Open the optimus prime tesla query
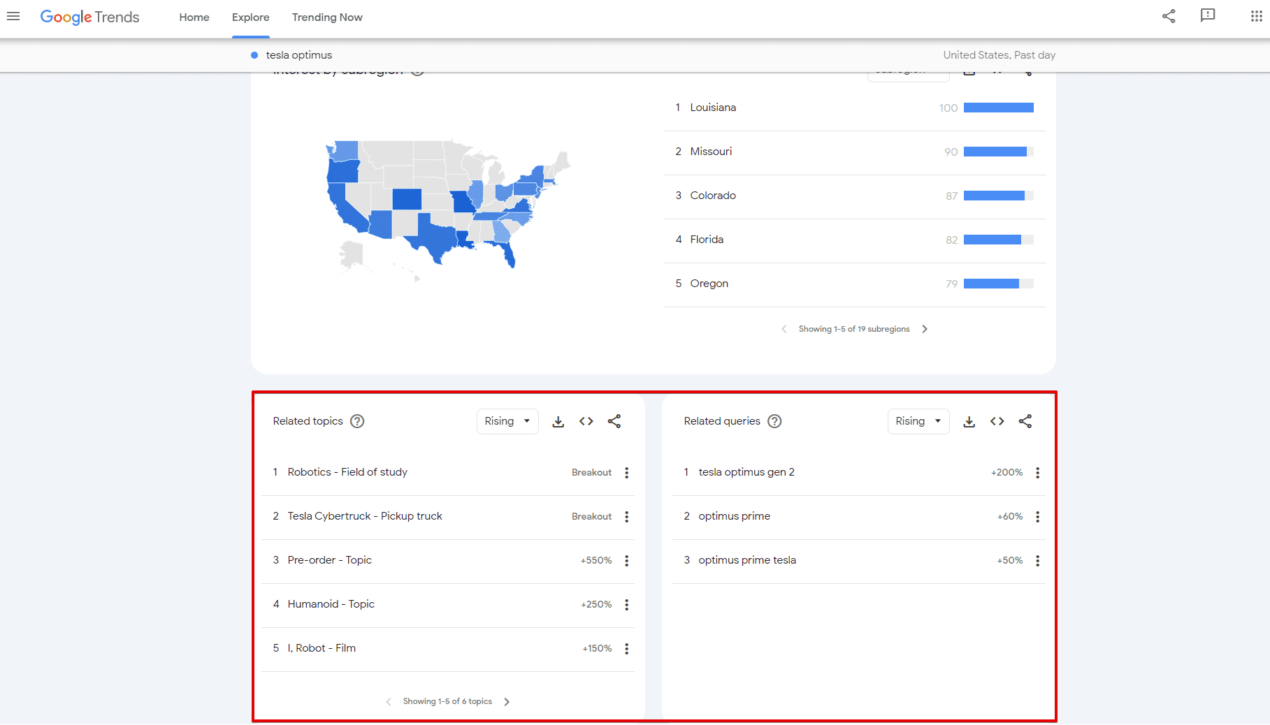 pyautogui.click(x=747, y=560)
